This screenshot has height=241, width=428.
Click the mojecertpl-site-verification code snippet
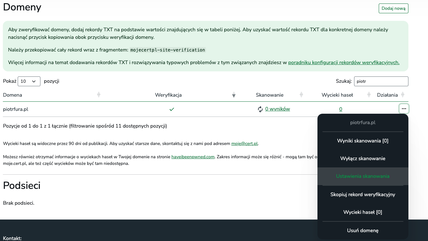click(x=168, y=50)
